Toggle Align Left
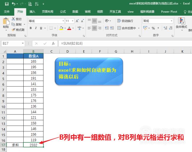Viewport: 192px width, 152px height. [90, 28]
